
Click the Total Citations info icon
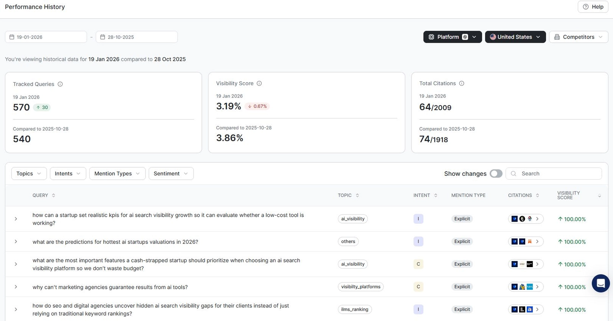[462, 83]
